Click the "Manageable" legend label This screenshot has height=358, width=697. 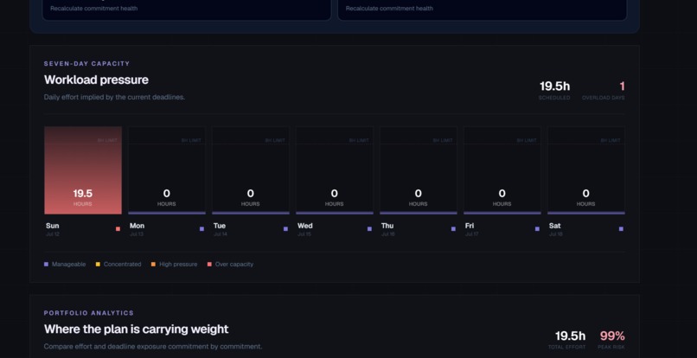click(x=69, y=264)
